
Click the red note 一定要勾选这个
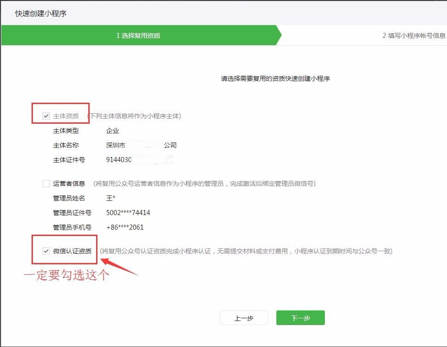(x=66, y=275)
